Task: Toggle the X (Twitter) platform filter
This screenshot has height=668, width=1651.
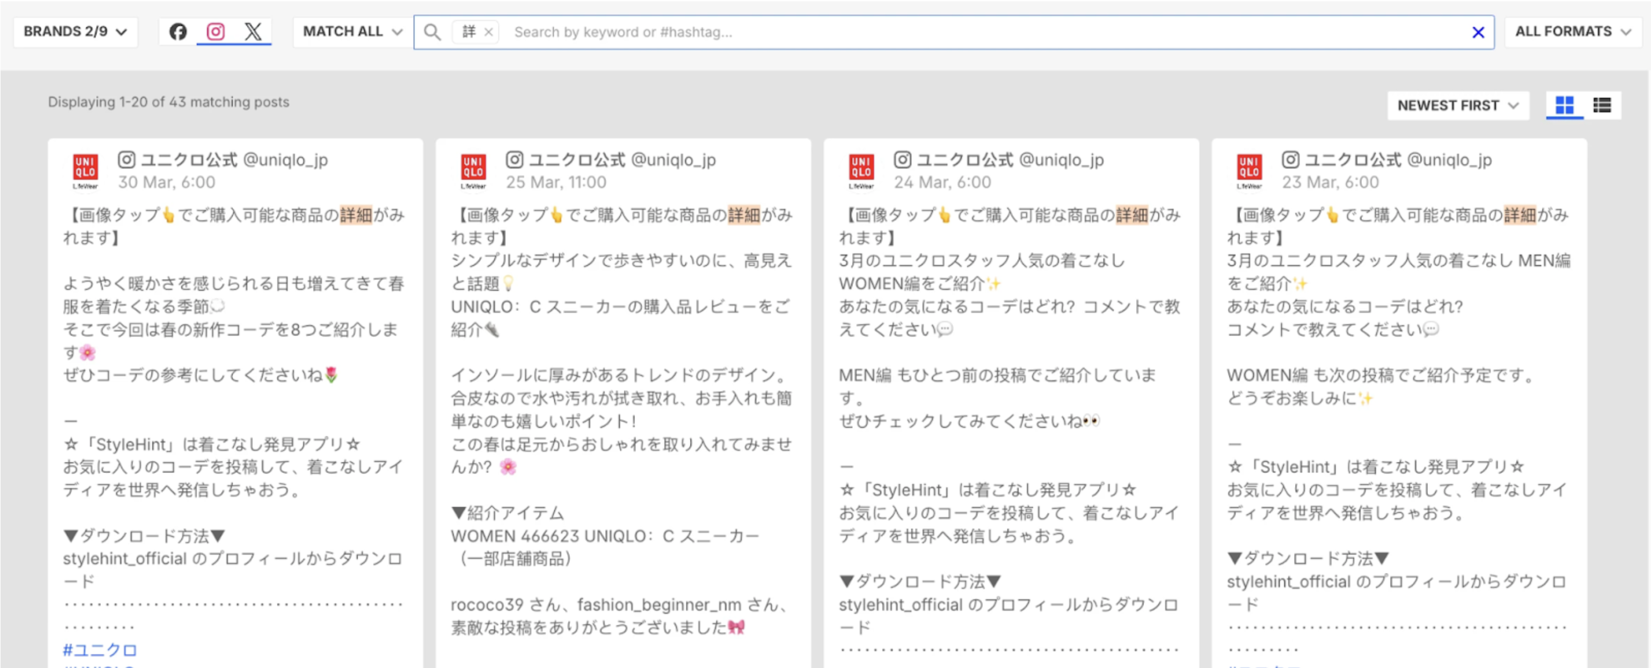Action: coord(253,31)
